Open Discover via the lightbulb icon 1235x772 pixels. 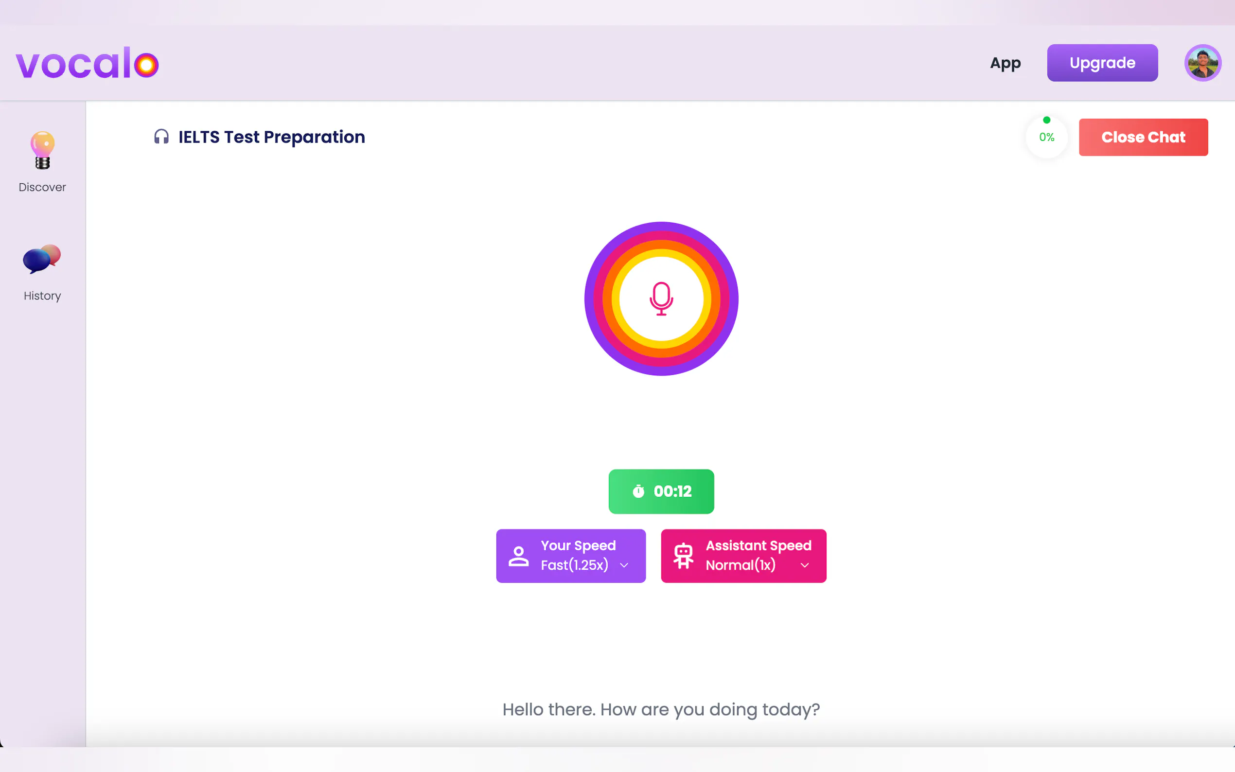[x=42, y=150]
